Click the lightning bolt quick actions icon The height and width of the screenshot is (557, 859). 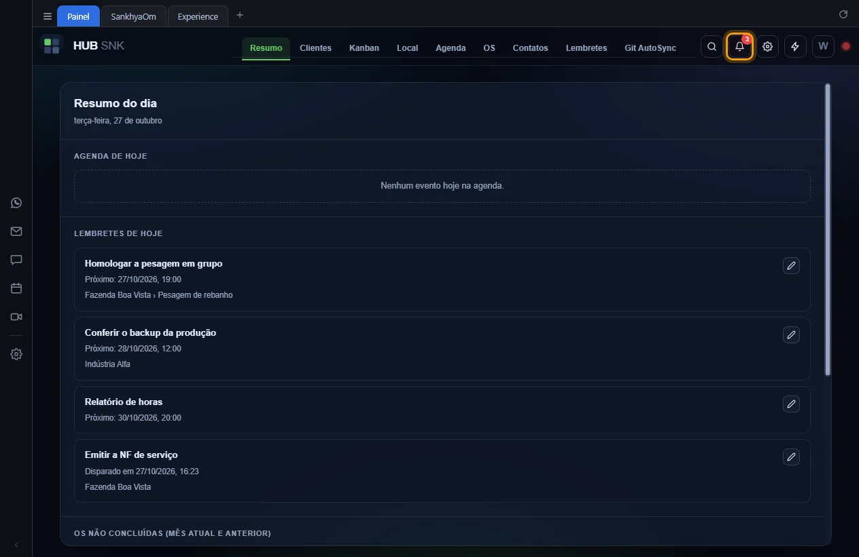point(795,47)
